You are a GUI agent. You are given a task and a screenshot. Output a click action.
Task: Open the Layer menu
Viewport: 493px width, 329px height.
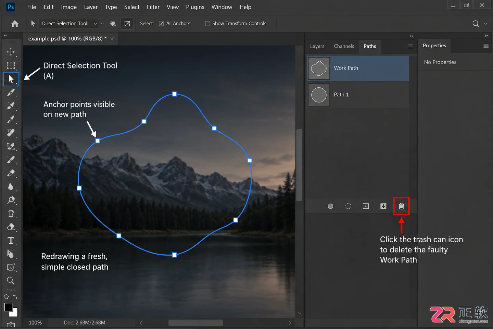pos(91,7)
